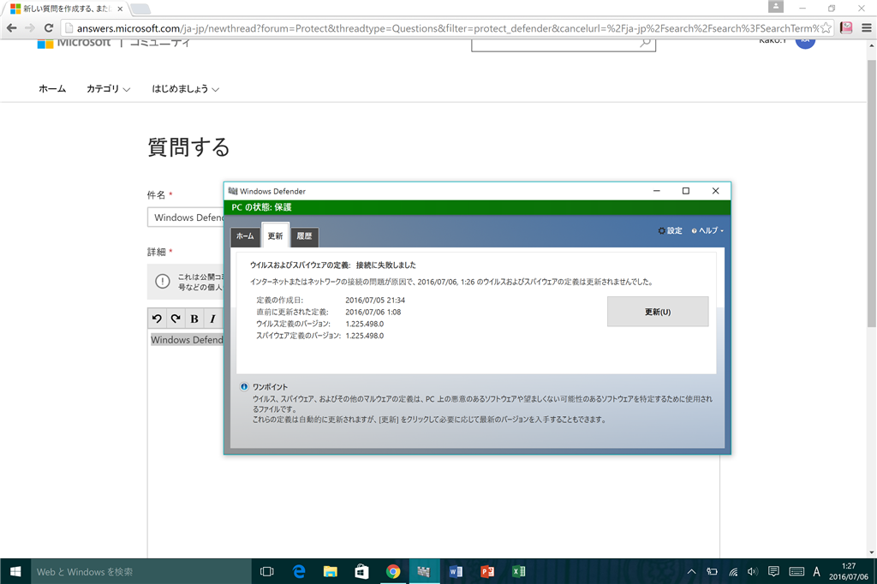Click the volume speaker tray icon
The width and height of the screenshot is (877, 584).
[753, 572]
